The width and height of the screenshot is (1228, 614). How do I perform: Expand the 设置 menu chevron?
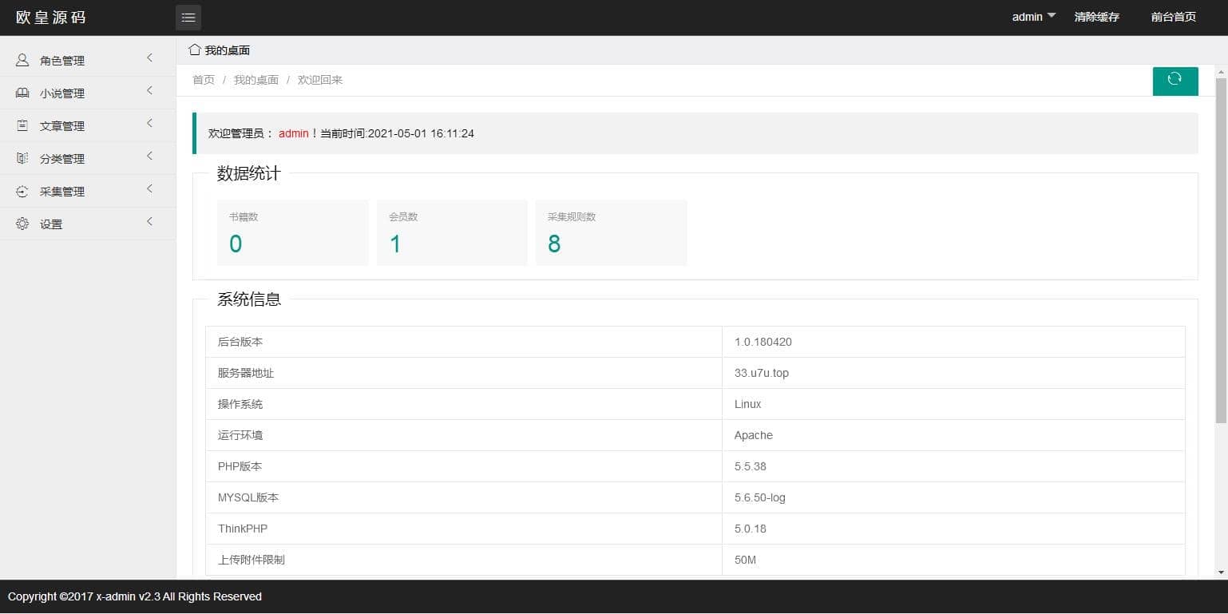coord(149,222)
